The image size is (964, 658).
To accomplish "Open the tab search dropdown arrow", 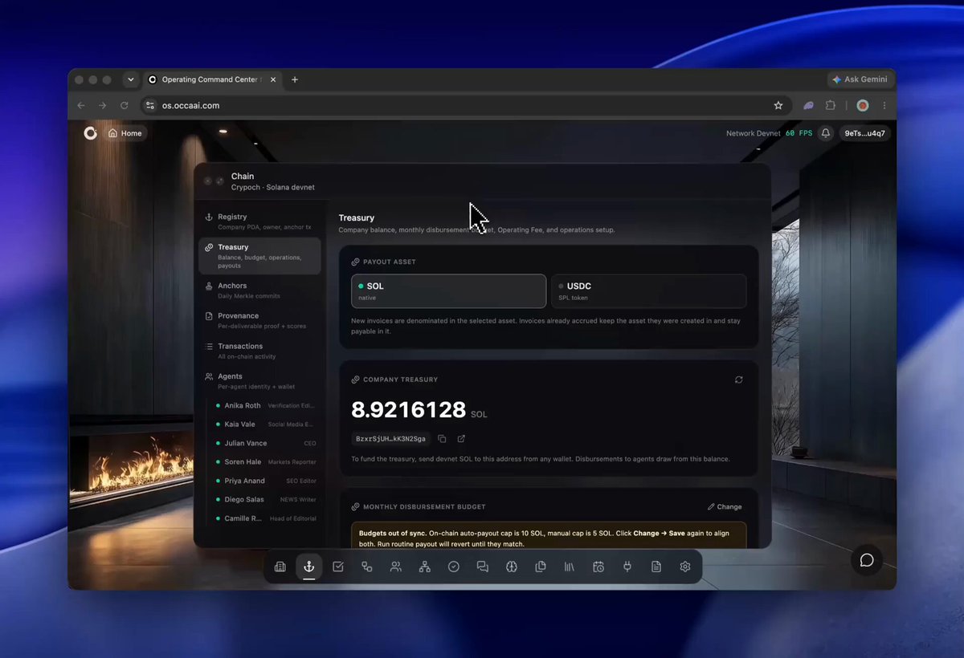I will (x=130, y=79).
